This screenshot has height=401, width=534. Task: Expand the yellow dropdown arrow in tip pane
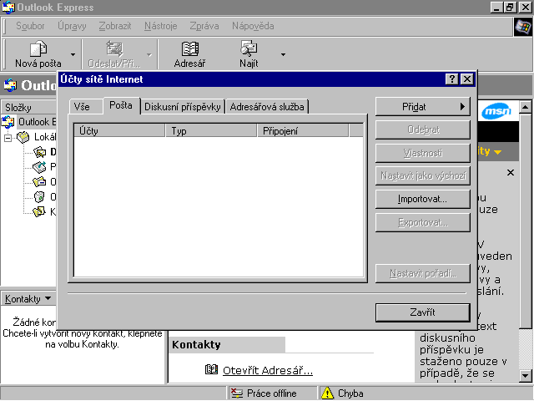coord(497,152)
